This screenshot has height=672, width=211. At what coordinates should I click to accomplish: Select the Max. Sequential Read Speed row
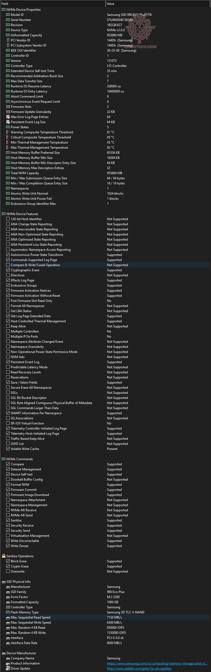tap(108, 617)
